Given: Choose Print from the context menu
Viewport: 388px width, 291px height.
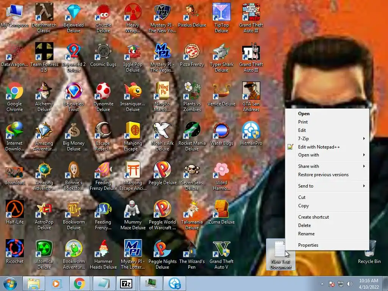Looking at the screenshot, I should pyautogui.click(x=327, y=122).
